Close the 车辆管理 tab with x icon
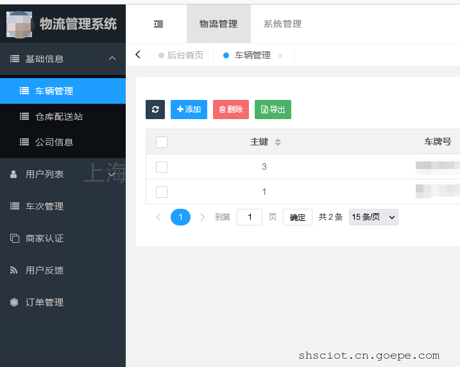This screenshot has height=367, width=460. (280, 56)
